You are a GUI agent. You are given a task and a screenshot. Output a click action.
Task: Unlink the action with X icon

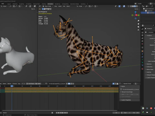(73, 84)
